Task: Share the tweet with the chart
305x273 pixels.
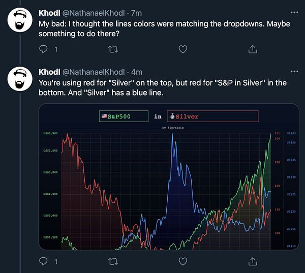Action: point(252,261)
